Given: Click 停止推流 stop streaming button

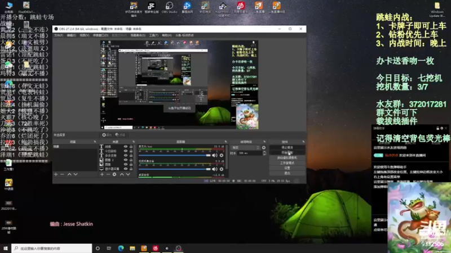Looking at the screenshot, I should tap(287, 147).
